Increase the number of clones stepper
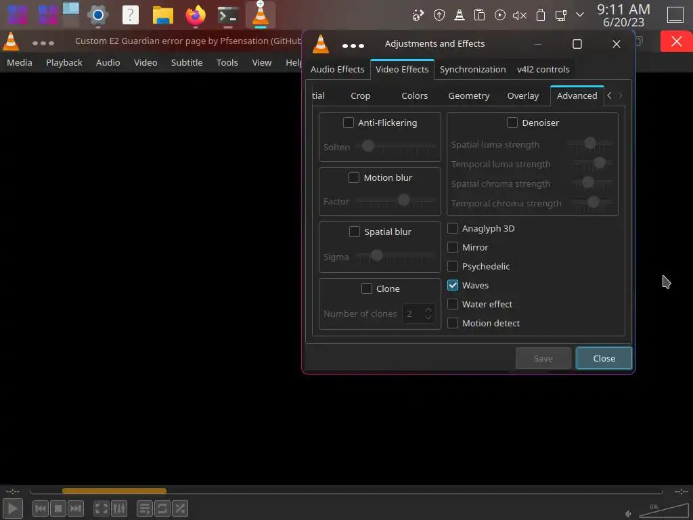Viewport: 693px width, 520px height. coord(428,309)
